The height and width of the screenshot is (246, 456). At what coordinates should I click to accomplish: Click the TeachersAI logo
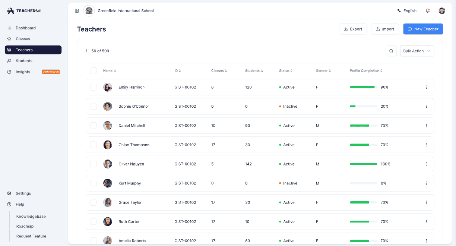[24, 11]
